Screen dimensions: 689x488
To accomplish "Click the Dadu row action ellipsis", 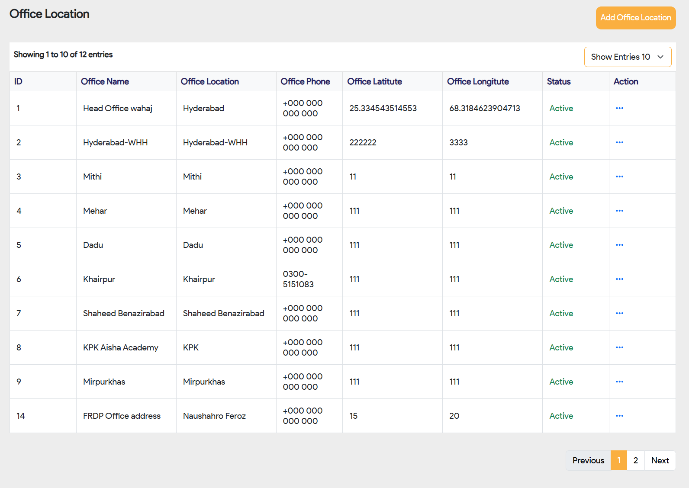I will click(x=619, y=245).
